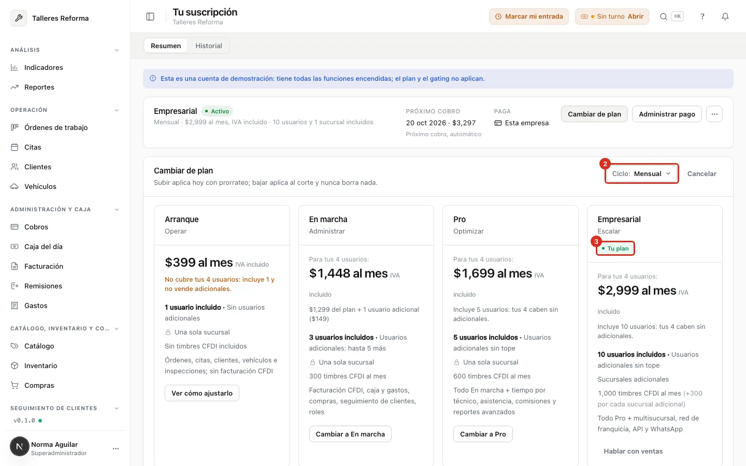Click the v0.1.0 version label
Screen dimensions: 746x466
point(24,420)
